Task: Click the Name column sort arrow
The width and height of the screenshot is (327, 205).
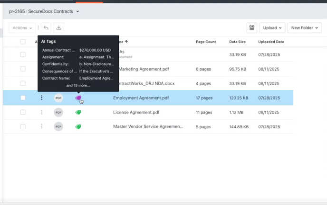Action: tap(126, 42)
